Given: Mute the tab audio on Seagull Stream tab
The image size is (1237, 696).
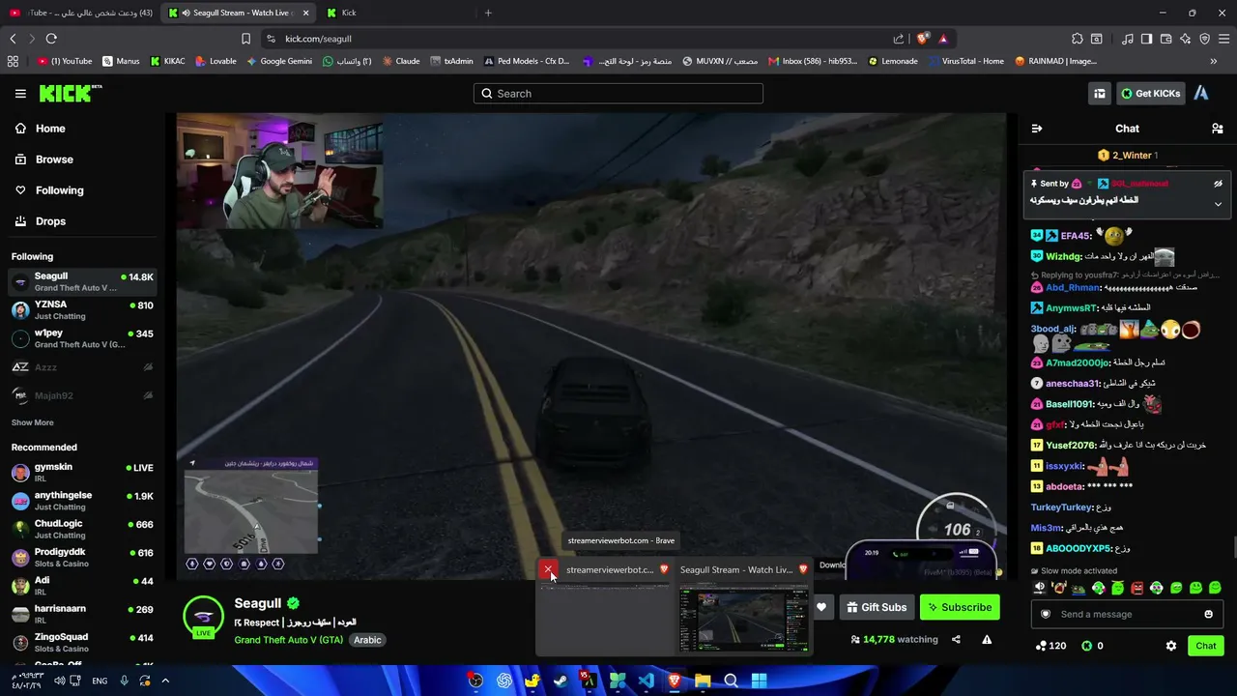Looking at the screenshot, I should [186, 13].
